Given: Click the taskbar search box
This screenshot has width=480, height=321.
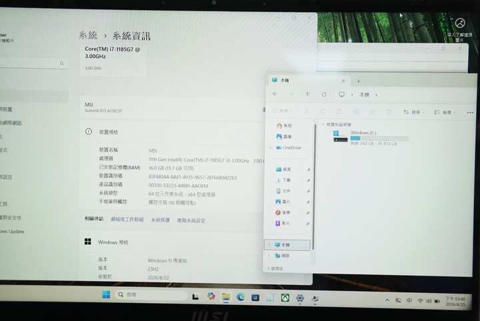Looking at the screenshot, I should (x=151, y=295).
